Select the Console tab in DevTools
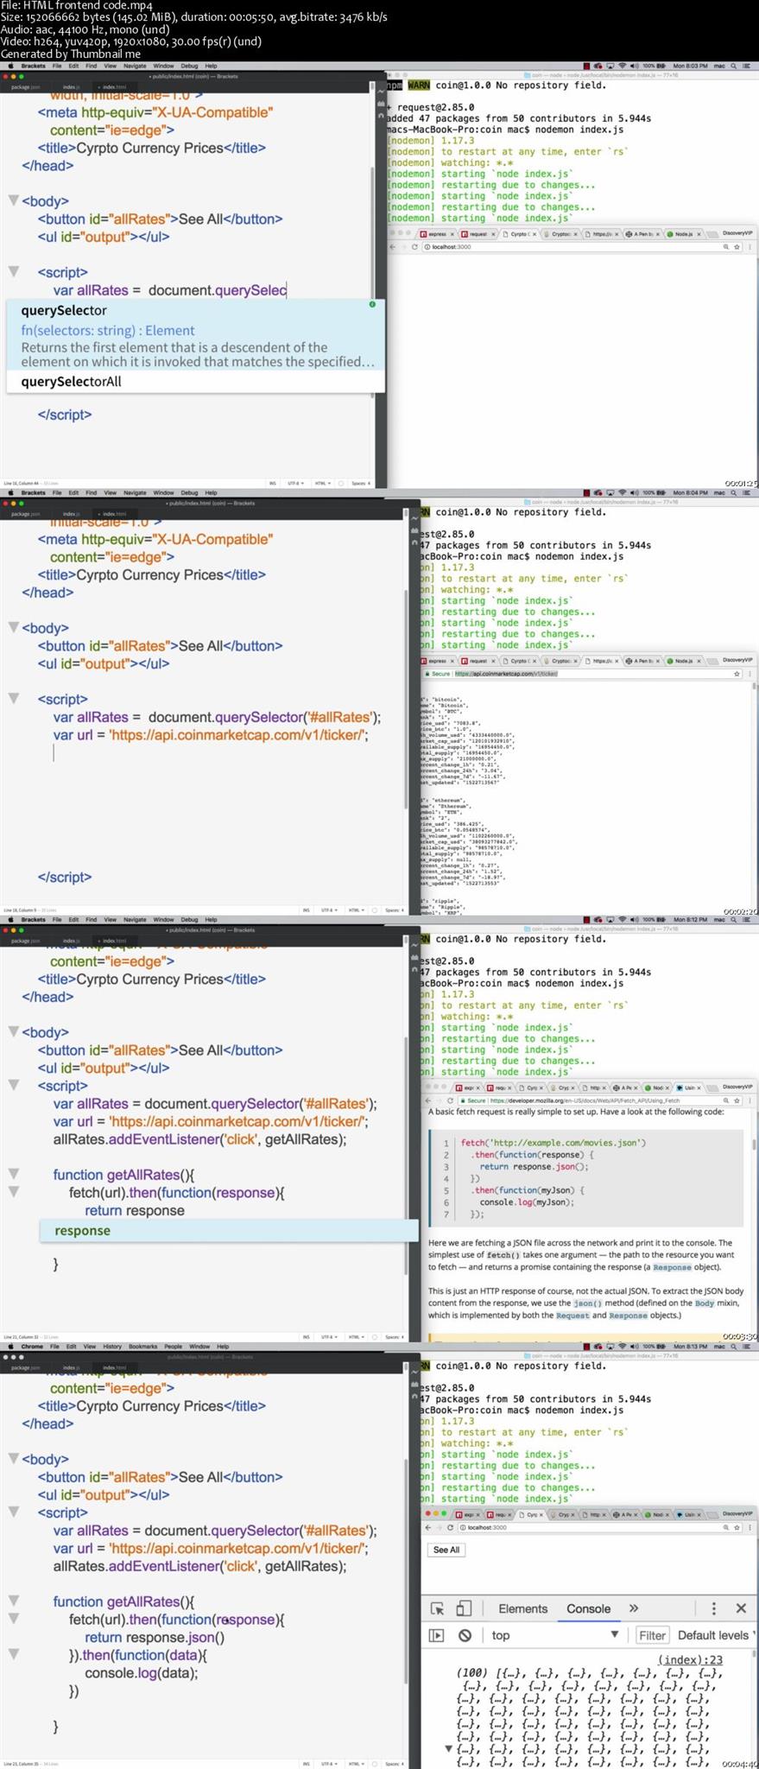 588,1608
